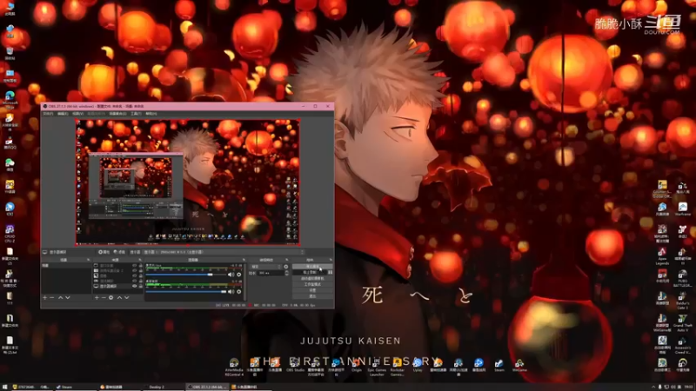Move scene up arrow in Scenes panel

point(60,297)
